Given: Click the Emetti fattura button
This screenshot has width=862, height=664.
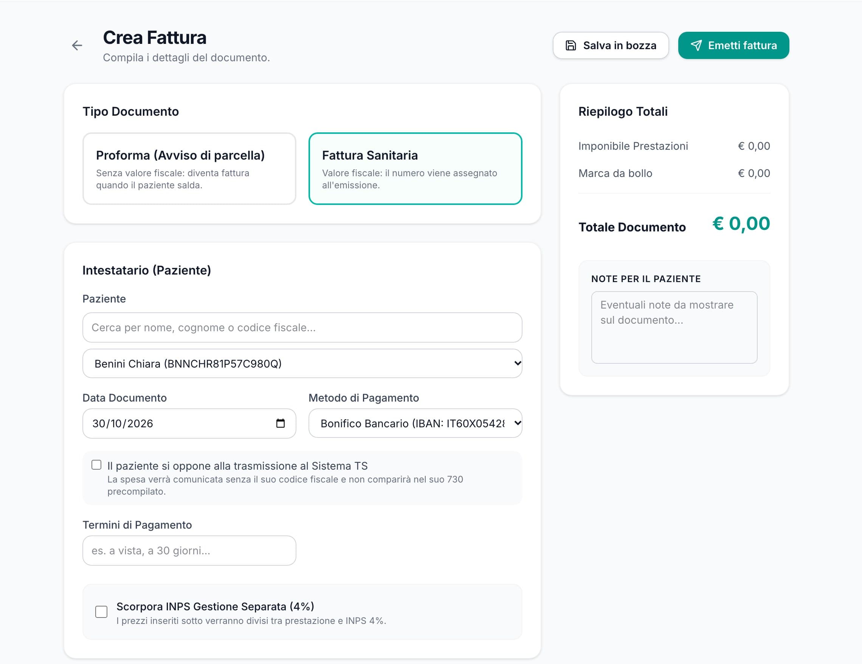Looking at the screenshot, I should (x=733, y=45).
